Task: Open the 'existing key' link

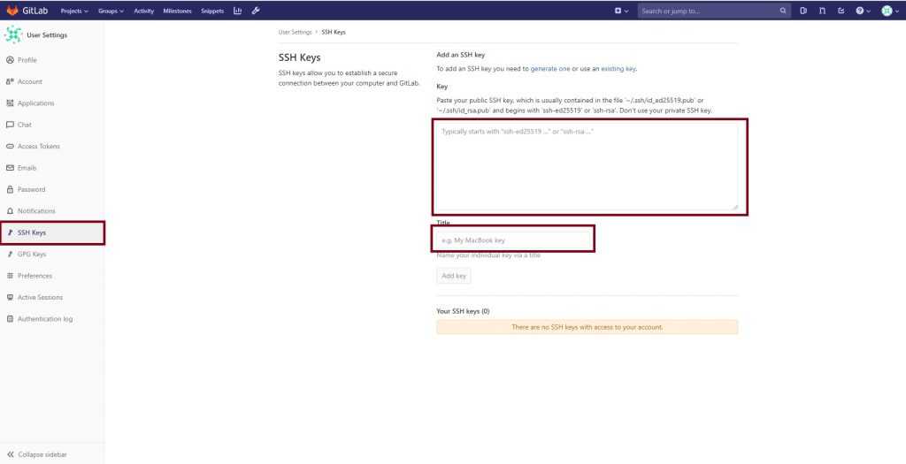Action: coord(618,69)
